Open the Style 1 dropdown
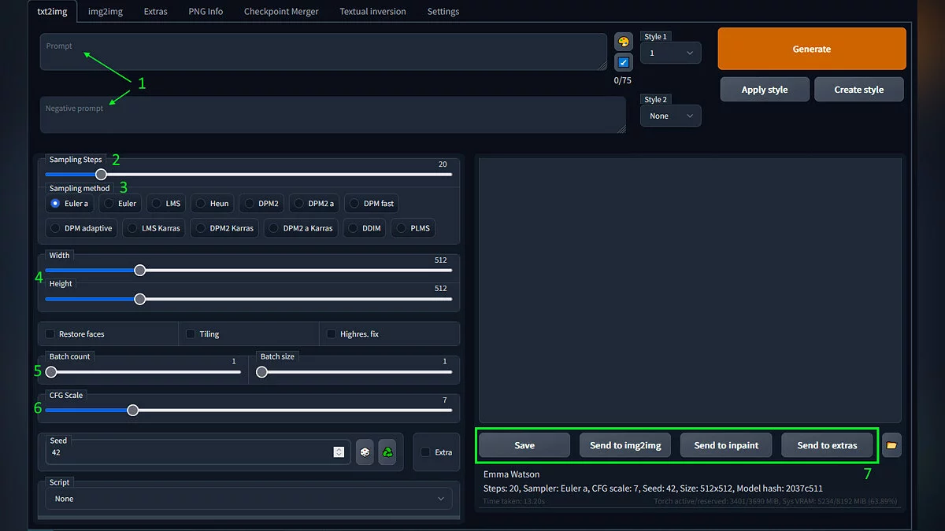Image resolution: width=945 pixels, height=531 pixels. coord(670,53)
